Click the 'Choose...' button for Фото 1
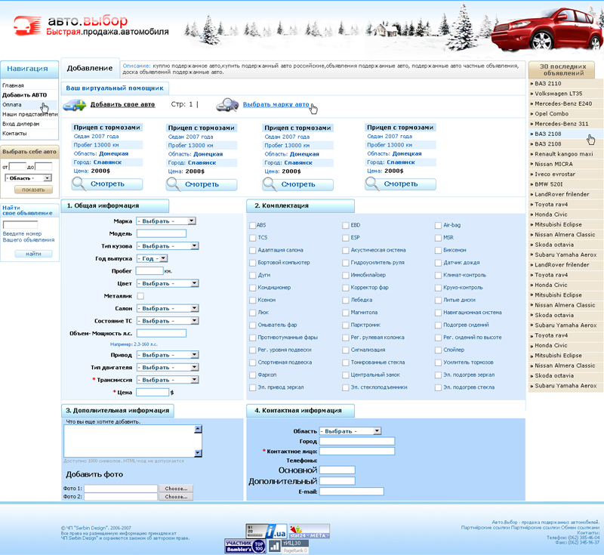This screenshot has height=555, width=604. [x=175, y=489]
